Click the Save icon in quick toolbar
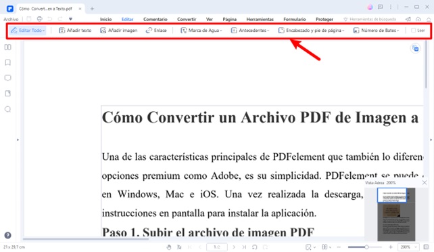Viewport: 434px width, 252px height. (29, 19)
